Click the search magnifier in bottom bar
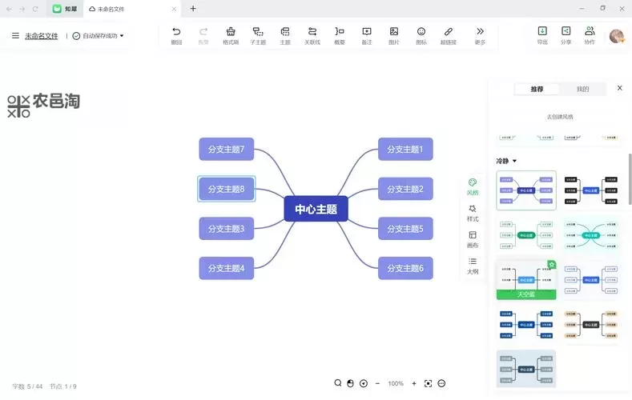 point(338,384)
